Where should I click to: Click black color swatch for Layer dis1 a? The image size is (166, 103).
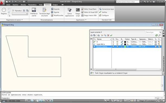point(125,44)
